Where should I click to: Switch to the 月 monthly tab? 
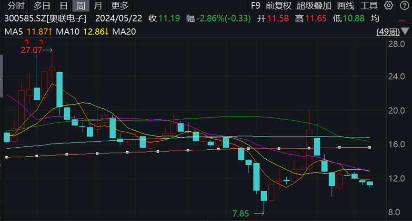pyautogui.click(x=98, y=6)
